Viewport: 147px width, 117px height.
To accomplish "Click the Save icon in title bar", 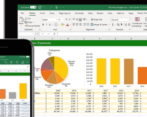I will pyautogui.click(x=40, y=7).
